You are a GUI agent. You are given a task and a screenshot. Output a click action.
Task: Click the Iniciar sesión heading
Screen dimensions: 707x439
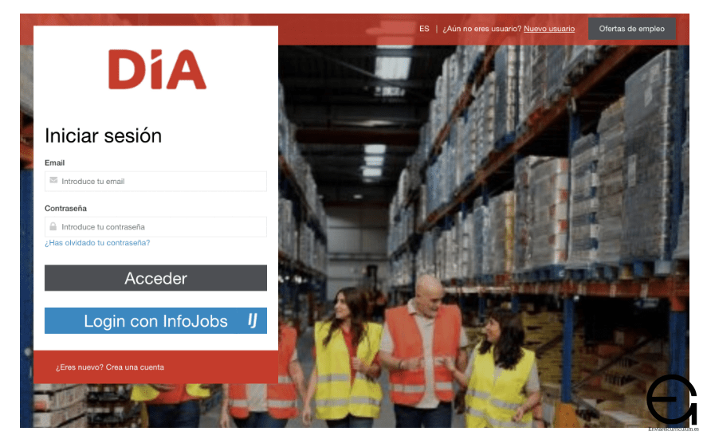(104, 135)
